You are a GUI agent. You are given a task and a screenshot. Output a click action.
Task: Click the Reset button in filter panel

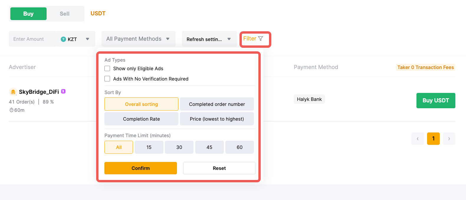[219, 168]
